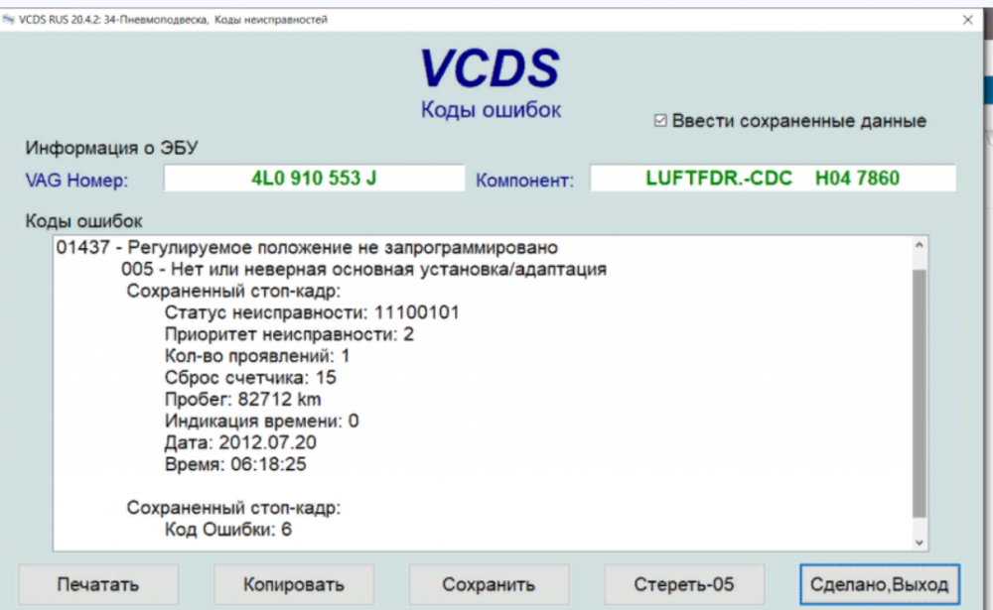Click the text Код Ошибки: 6

tap(228, 529)
